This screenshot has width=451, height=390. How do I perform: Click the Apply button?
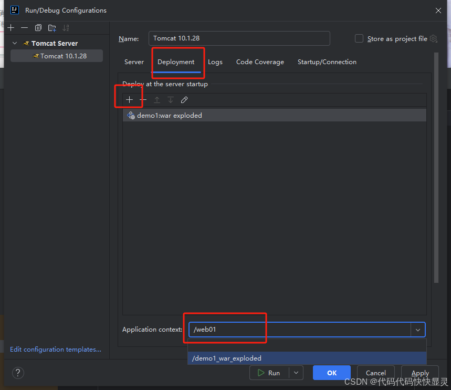click(x=420, y=373)
